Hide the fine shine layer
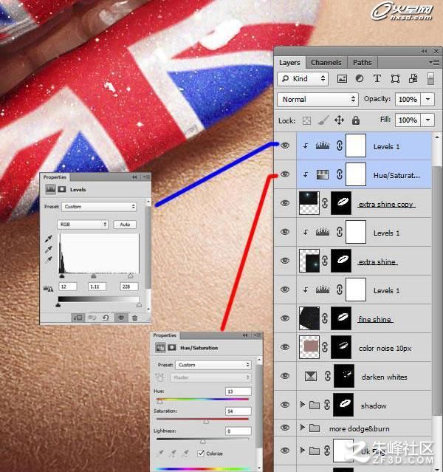Viewport: 443px width, 472px height. (x=285, y=318)
